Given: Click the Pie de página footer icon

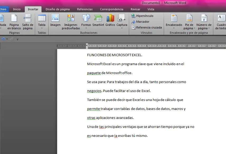Looking at the screenshot, I should pos(189,18).
